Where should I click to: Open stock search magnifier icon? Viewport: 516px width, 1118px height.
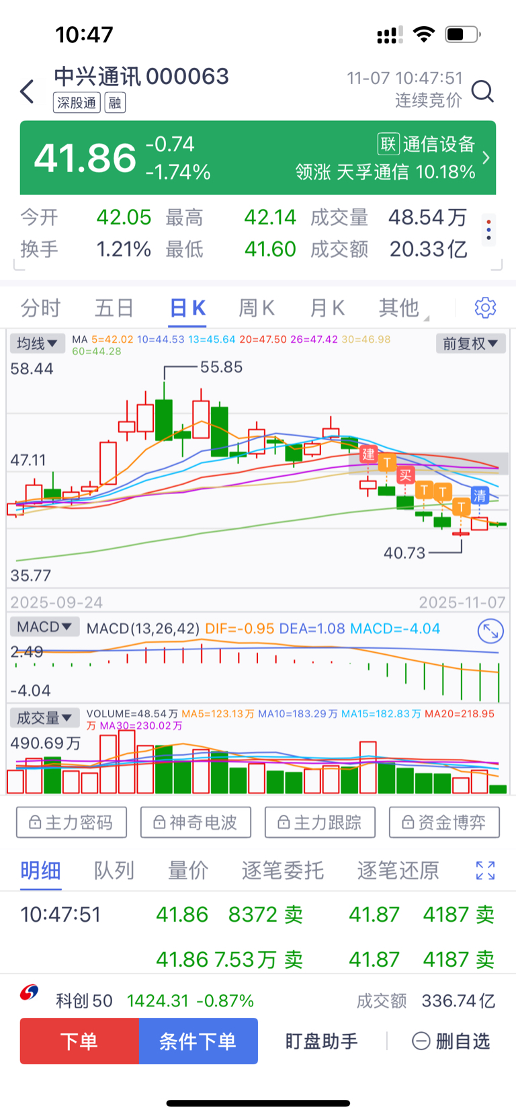tap(482, 91)
